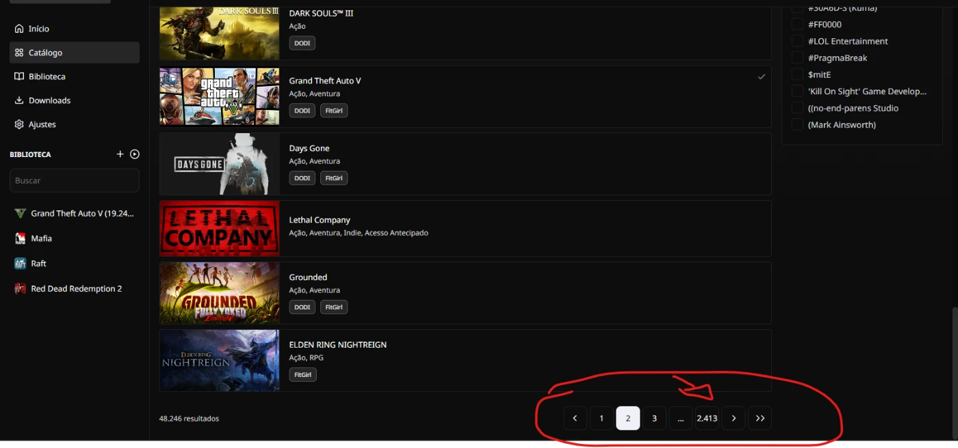This screenshot has height=448, width=958.
Task: Check the #LOL Entertainment filter
Action: click(797, 41)
